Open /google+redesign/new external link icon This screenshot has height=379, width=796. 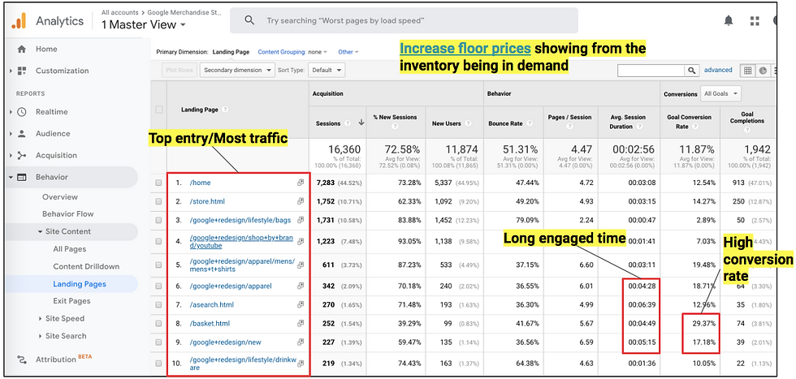pyautogui.click(x=301, y=342)
